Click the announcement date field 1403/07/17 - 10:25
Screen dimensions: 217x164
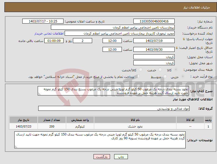[x=43, y=21]
